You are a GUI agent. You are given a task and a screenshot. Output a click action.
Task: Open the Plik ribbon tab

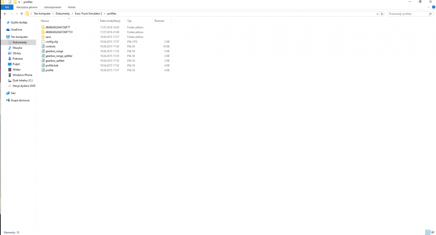point(7,7)
